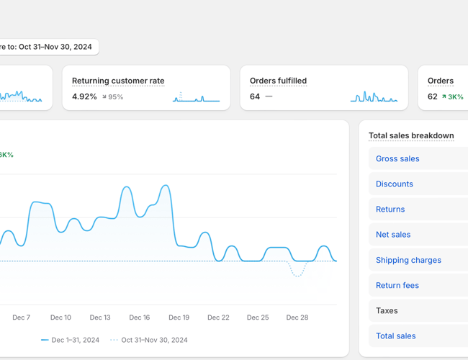
Task: Open the Discounts breakdown link
Action: coord(395,184)
